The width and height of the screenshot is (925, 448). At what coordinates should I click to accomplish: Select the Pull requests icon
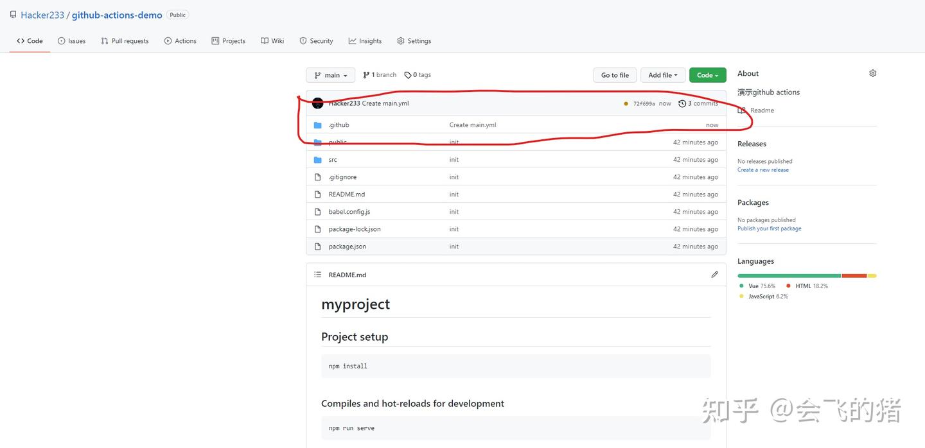pos(103,40)
